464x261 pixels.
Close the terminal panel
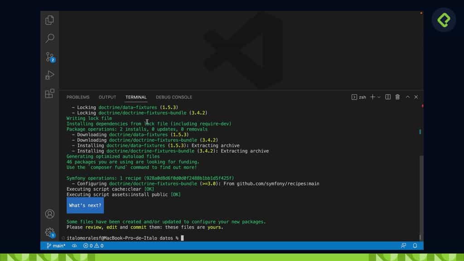coord(416,97)
